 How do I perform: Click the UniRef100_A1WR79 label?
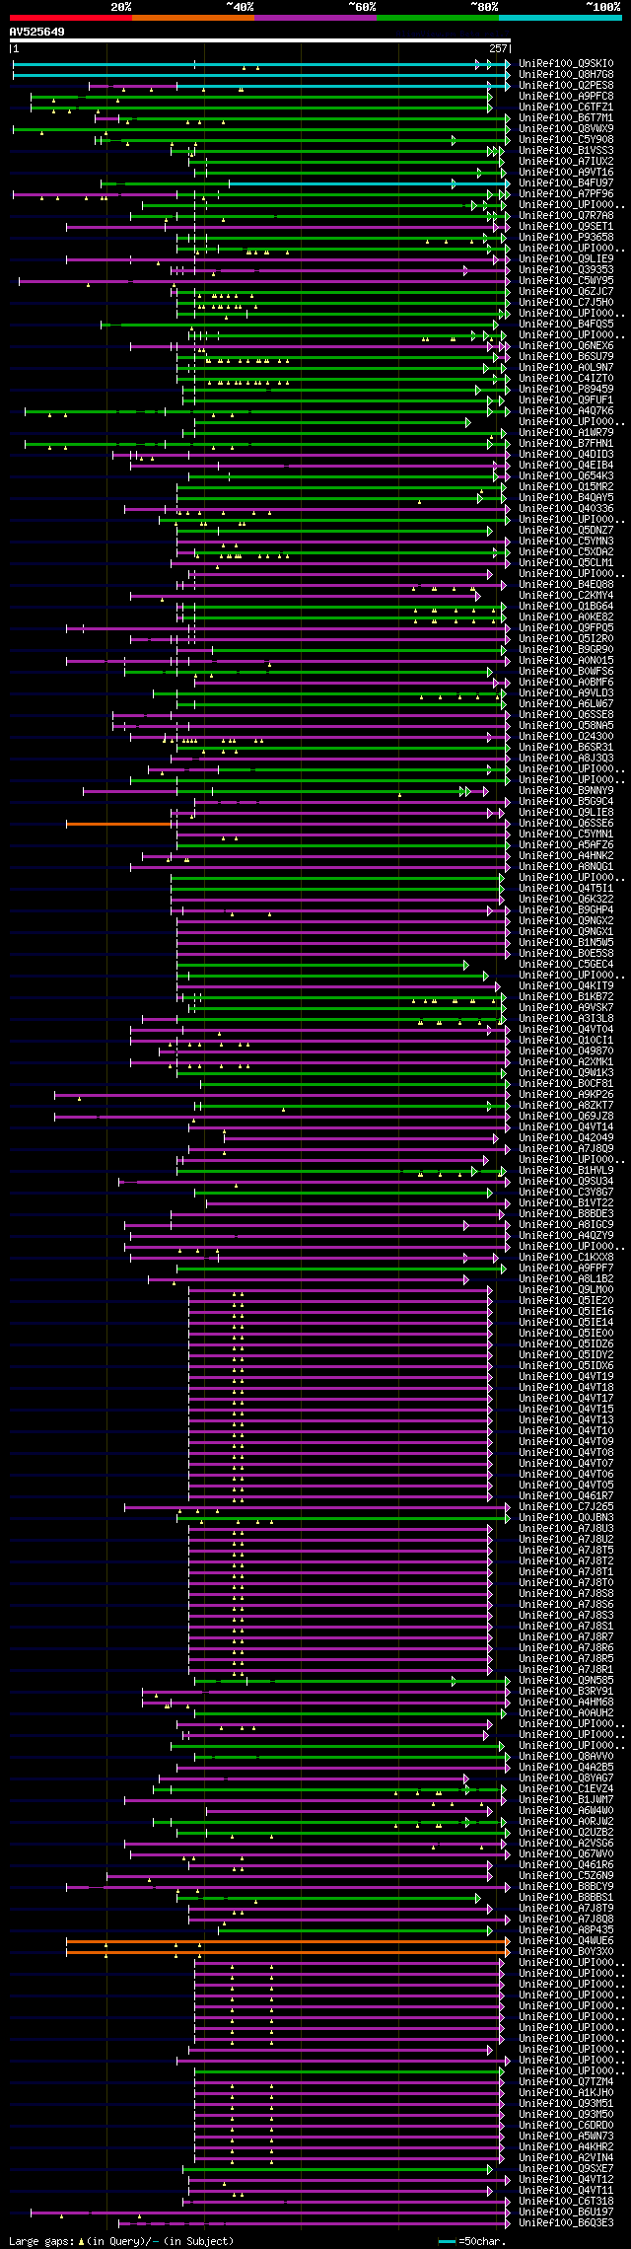point(566,433)
